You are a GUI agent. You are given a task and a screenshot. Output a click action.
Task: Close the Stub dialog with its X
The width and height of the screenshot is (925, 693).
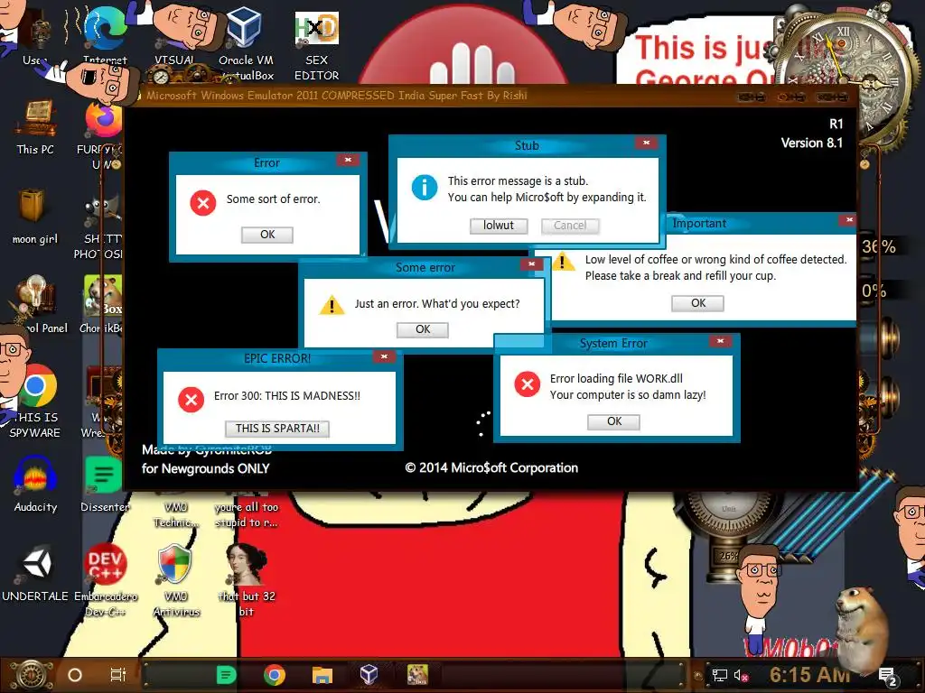(x=647, y=143)
